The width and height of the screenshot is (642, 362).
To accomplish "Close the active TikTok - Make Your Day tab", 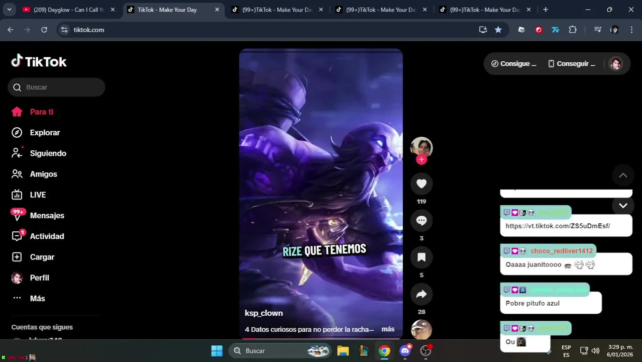I will tap(217, 10).
